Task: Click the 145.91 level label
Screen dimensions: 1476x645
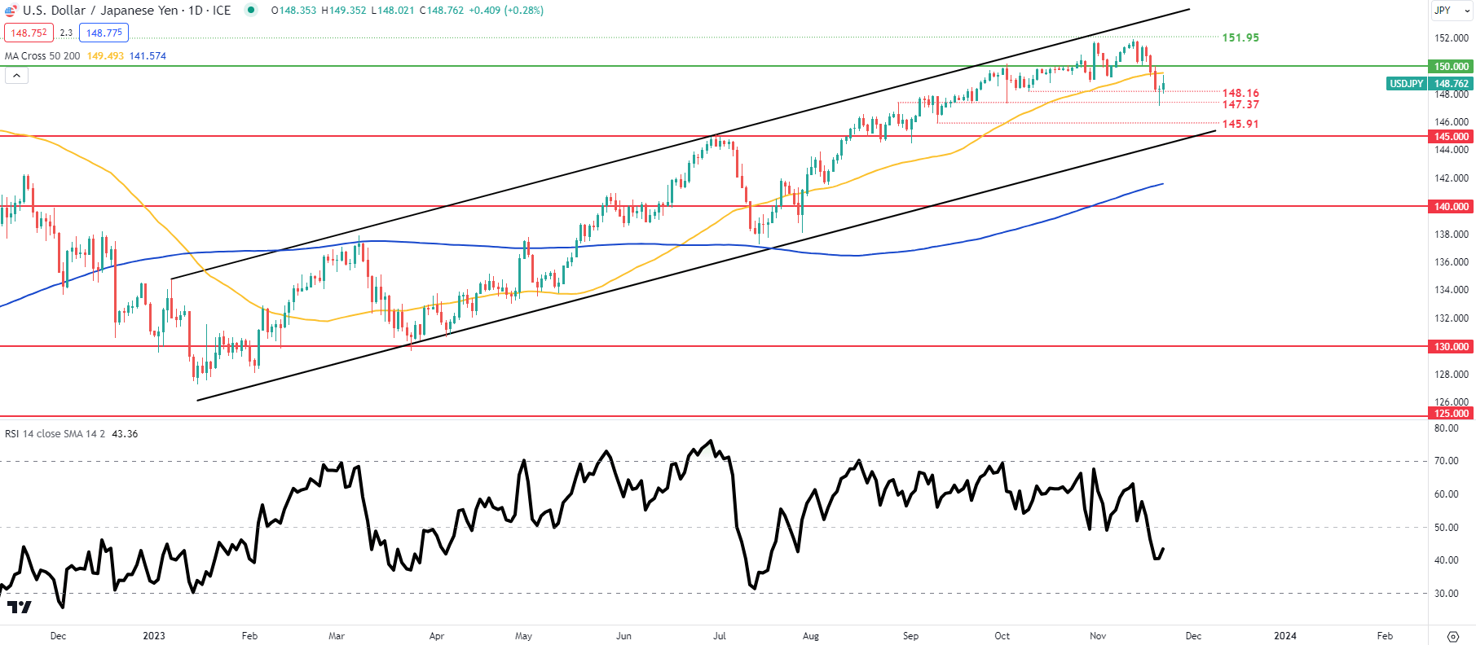Action: point(1240,124)
